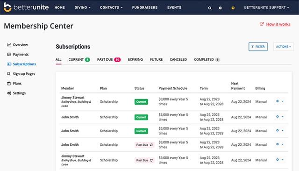Click the Overview chart icon
Image resolution: width=299 pixels, height=171 pixels.
9,45
